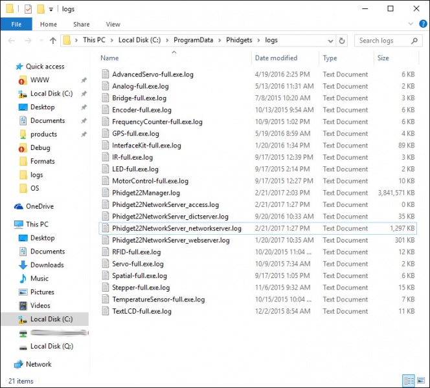Click the TextLCD-full.exe.log file icon
This screenshot has width=430, height=388.
106,311
